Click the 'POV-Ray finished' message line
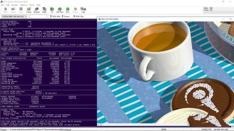The width and height of the screenshot is (234, 131). coord(10,118)
